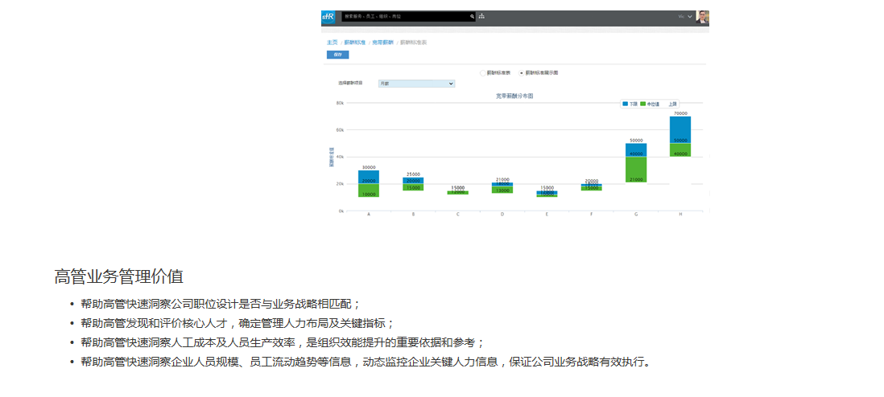Toggle the 上限 legend entry

tap(672, 104)
